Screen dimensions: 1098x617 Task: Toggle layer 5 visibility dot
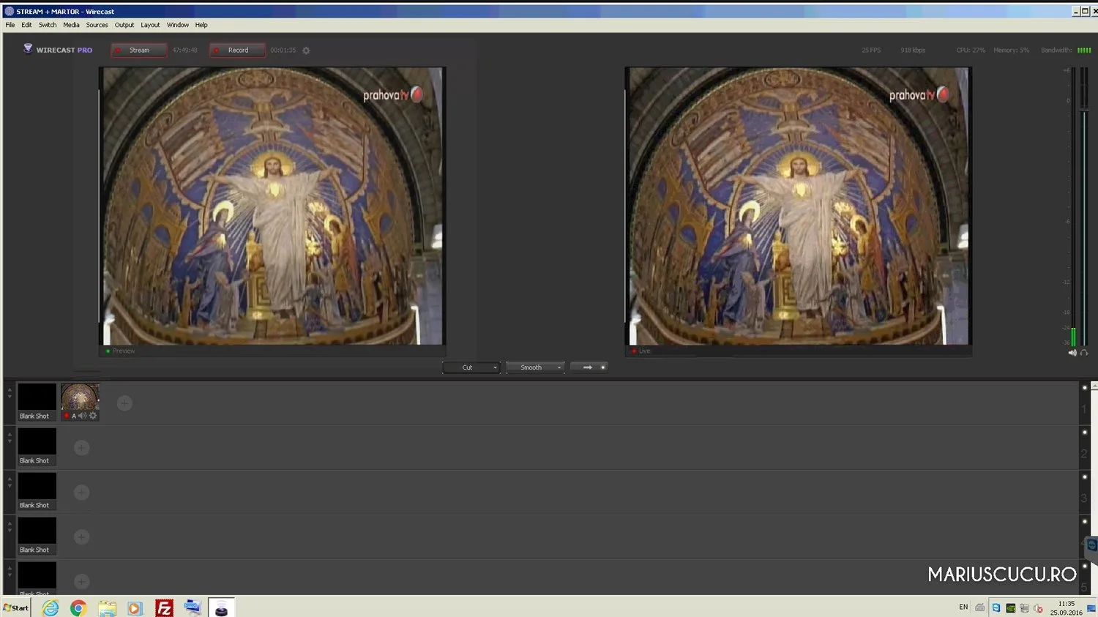click(1085, 566)
